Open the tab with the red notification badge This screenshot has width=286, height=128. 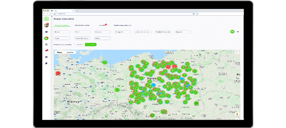point(102,25)
